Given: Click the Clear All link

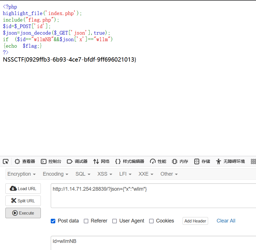Looking at the screenshot, I should click(226, 221).
